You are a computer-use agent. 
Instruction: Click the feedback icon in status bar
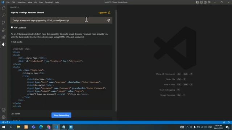click(224, 122)
